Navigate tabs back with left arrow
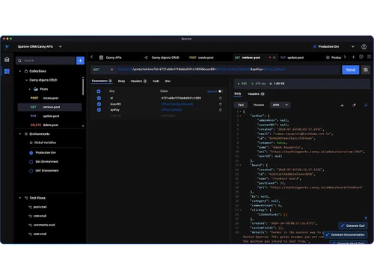The image size is (374, 280). (x=92, y=57)
